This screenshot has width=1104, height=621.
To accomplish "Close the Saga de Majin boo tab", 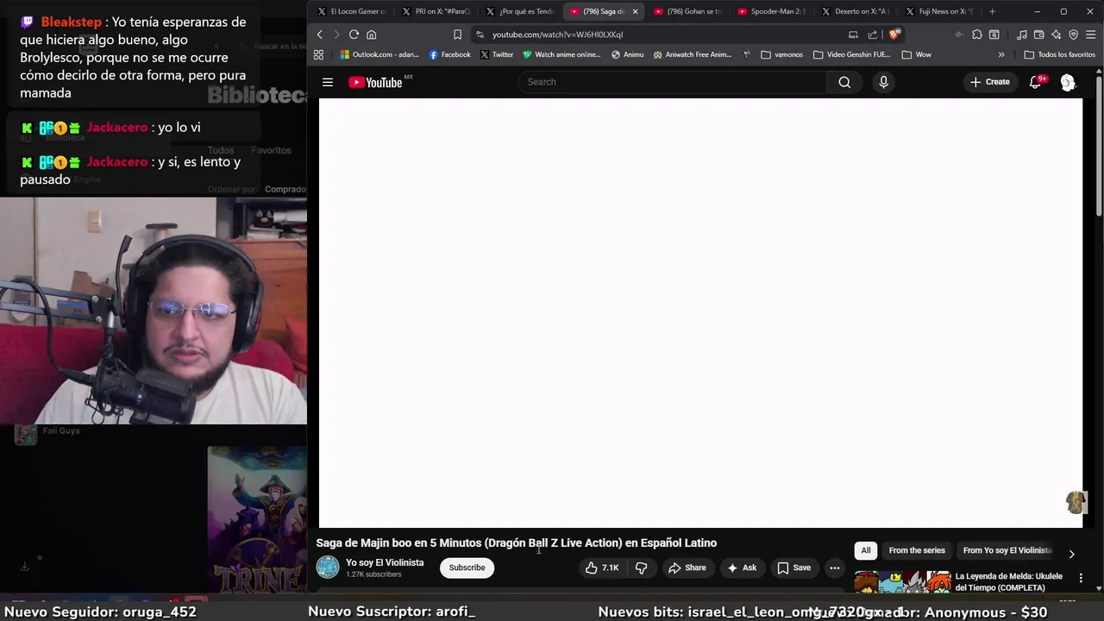I will point(636,11).
